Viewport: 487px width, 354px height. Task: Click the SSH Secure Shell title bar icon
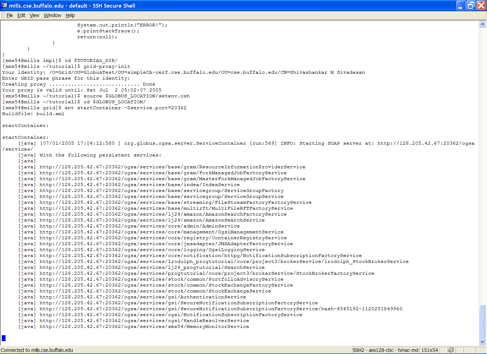(4, 5)
